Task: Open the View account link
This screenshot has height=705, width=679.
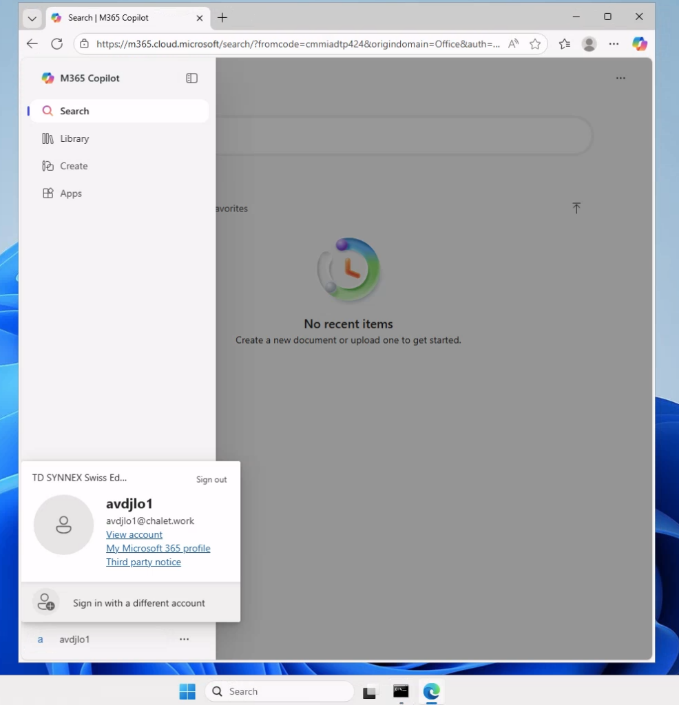Action: (x=134, y=535)
